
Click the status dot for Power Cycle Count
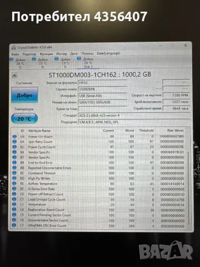(14, 147)
